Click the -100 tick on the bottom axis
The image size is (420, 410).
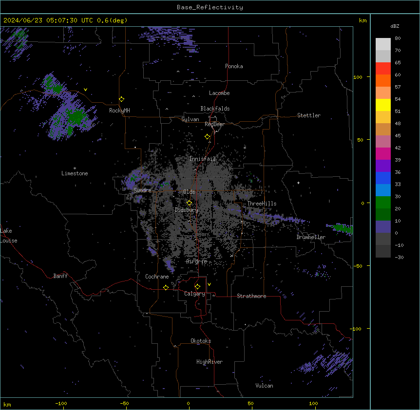[61, 403]
